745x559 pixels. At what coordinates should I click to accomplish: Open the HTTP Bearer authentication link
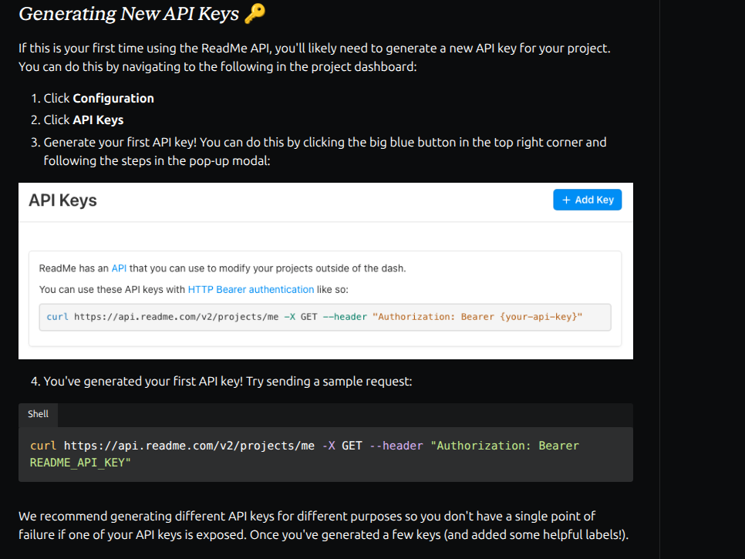(251, 290)
